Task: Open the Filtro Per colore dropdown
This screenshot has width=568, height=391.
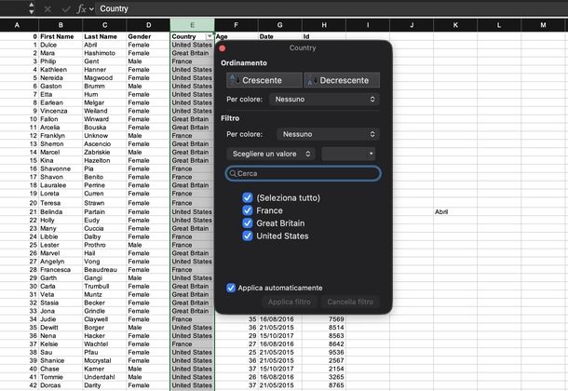Action: pos(328,134)
